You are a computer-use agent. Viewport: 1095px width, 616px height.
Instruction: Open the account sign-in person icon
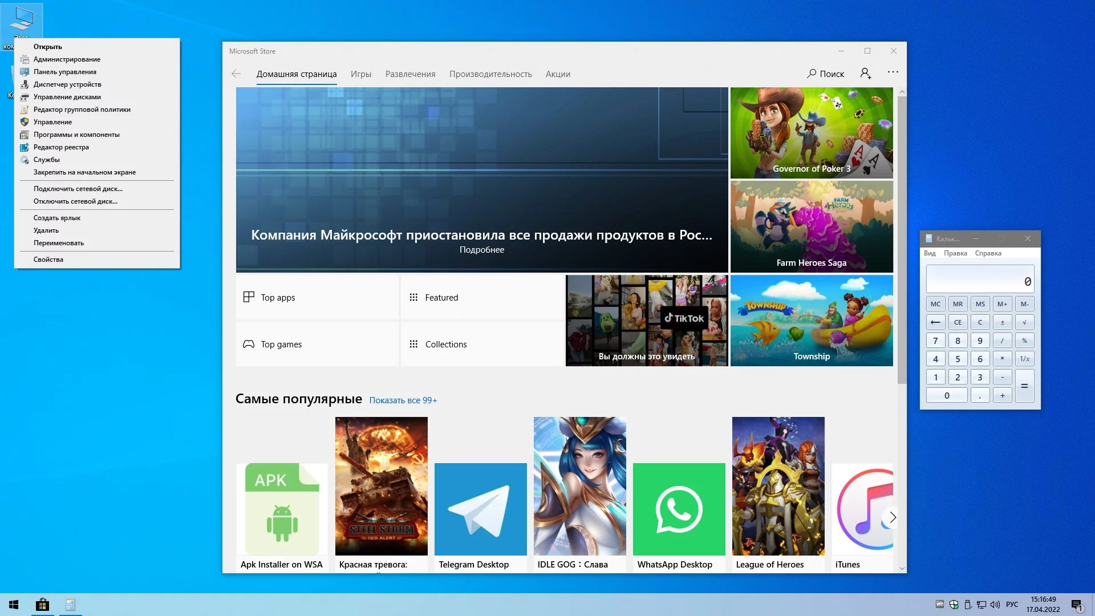tap(865, 74)
